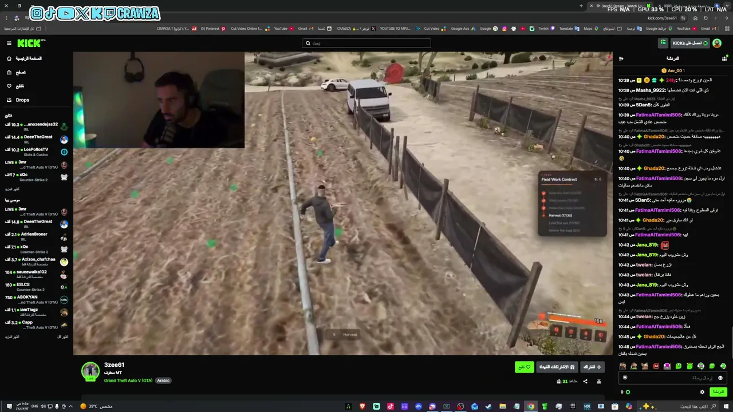Open the Browse item in the sidebar
This screenshot has width=733, height=412.
pyautogui.click(x=16, y=72)
